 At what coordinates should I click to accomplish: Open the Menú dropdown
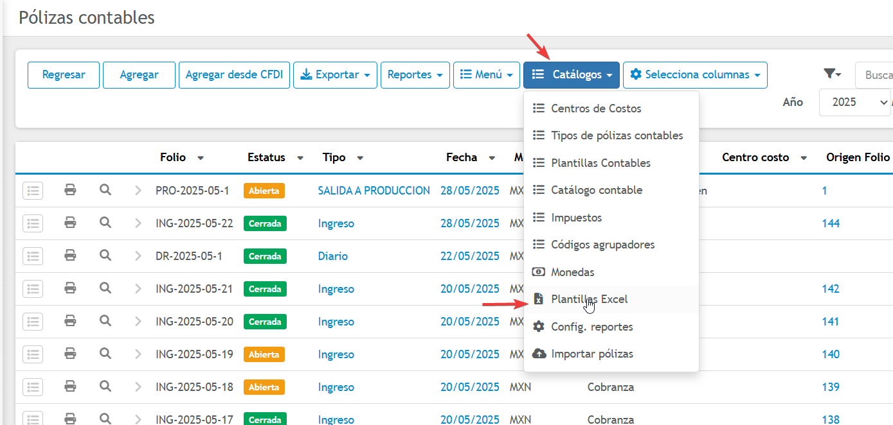487,74
